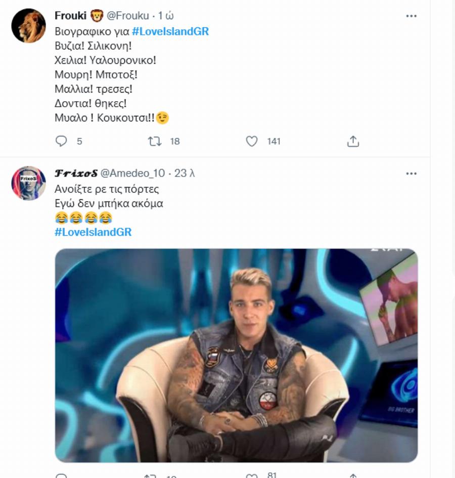455x478 pixels.
Task: Open the share icon on Frouki's tweet
Action: (x=354, y=142)
